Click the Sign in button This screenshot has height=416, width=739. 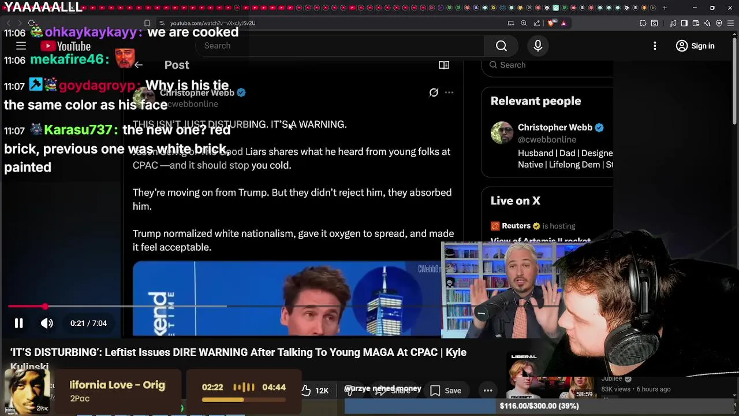[x=695, y=46]
